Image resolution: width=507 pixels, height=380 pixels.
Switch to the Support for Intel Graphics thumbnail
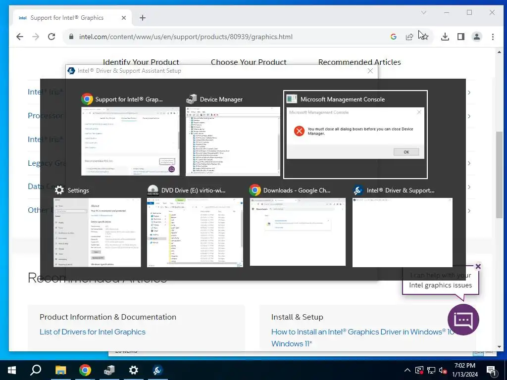(x=130, y=141)
